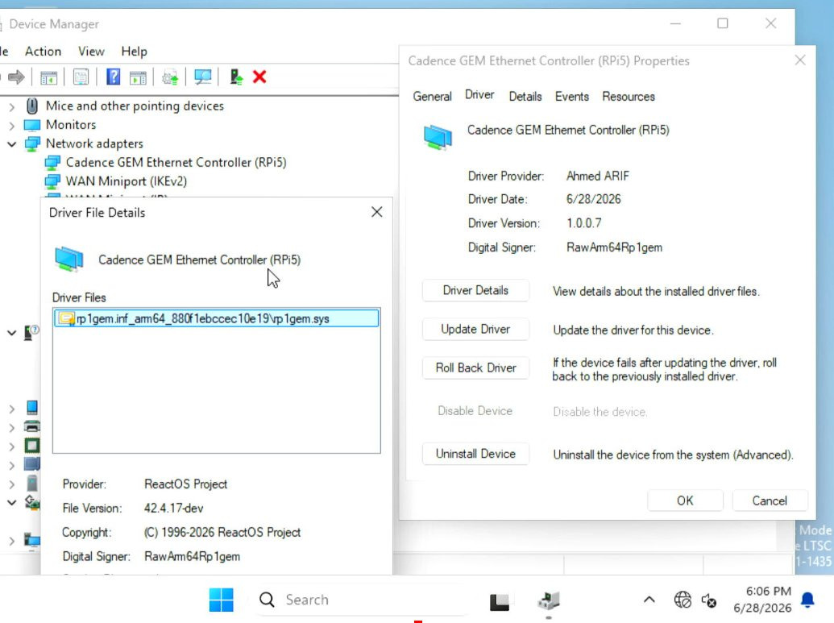
Task: Click OK in the Properties dialog
Action: coord(685,500)
